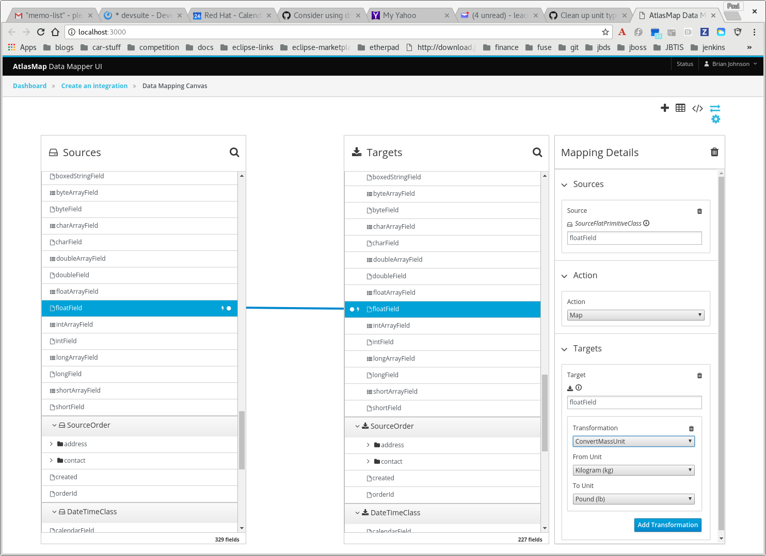The width and height of the screenshot is (766, 556).
Task: Click the info icon under the Target label
Action: coord(579,387)
